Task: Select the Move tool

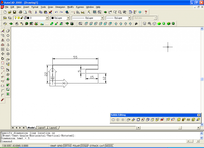Action: pos(3,54)
